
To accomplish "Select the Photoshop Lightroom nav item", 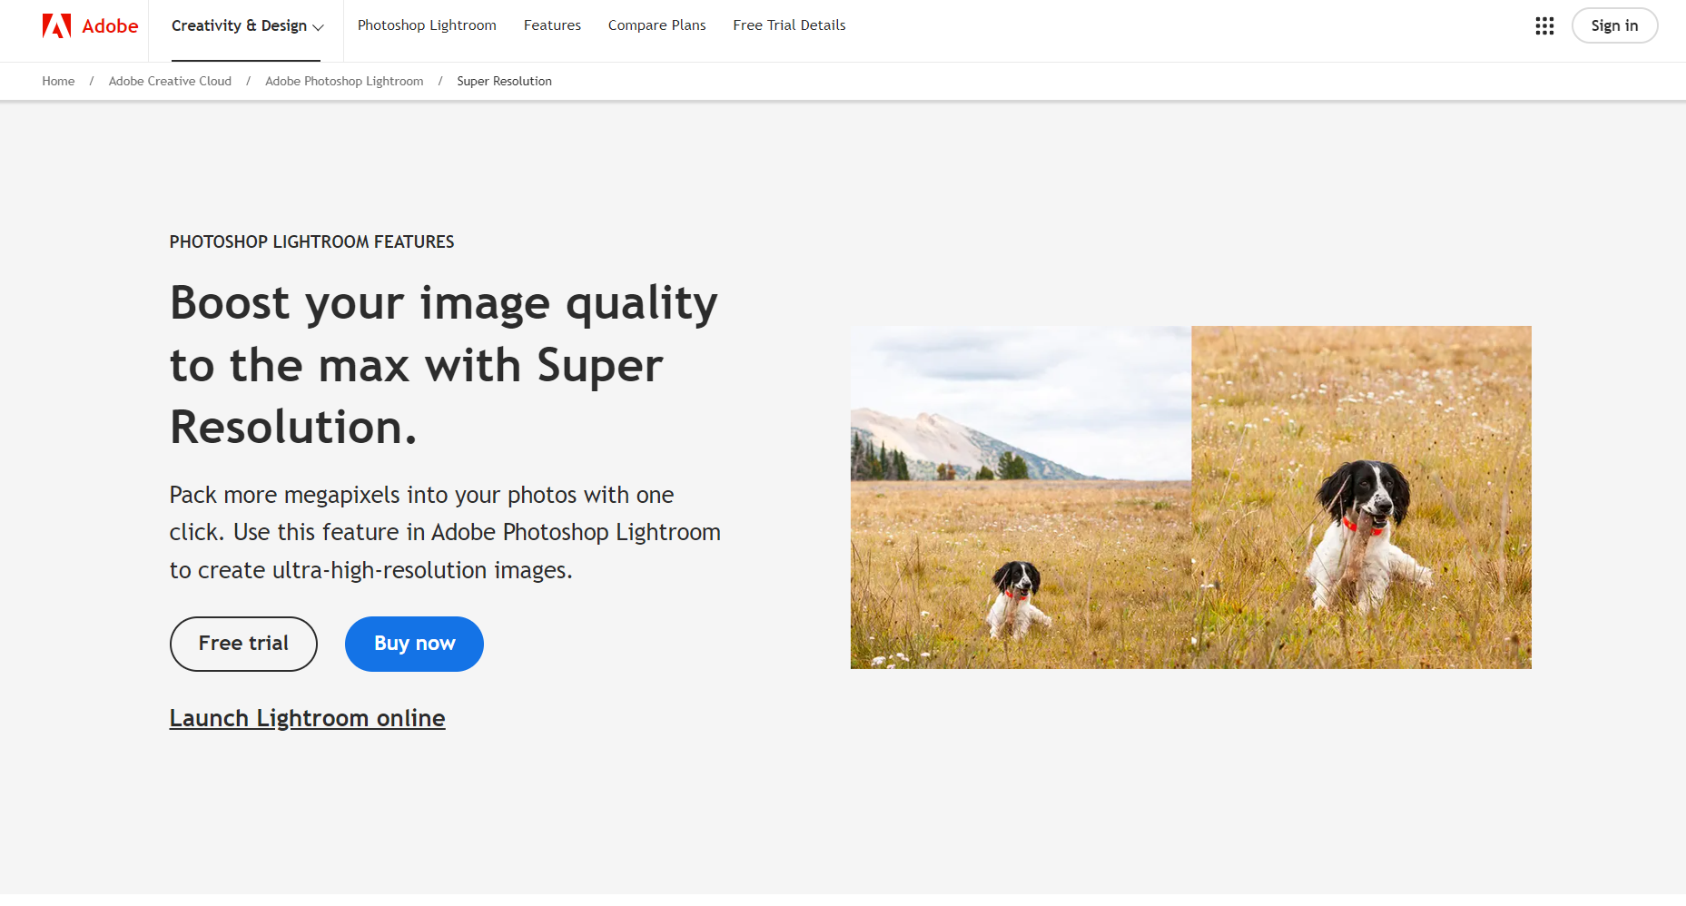I will [x=427, y=25].
